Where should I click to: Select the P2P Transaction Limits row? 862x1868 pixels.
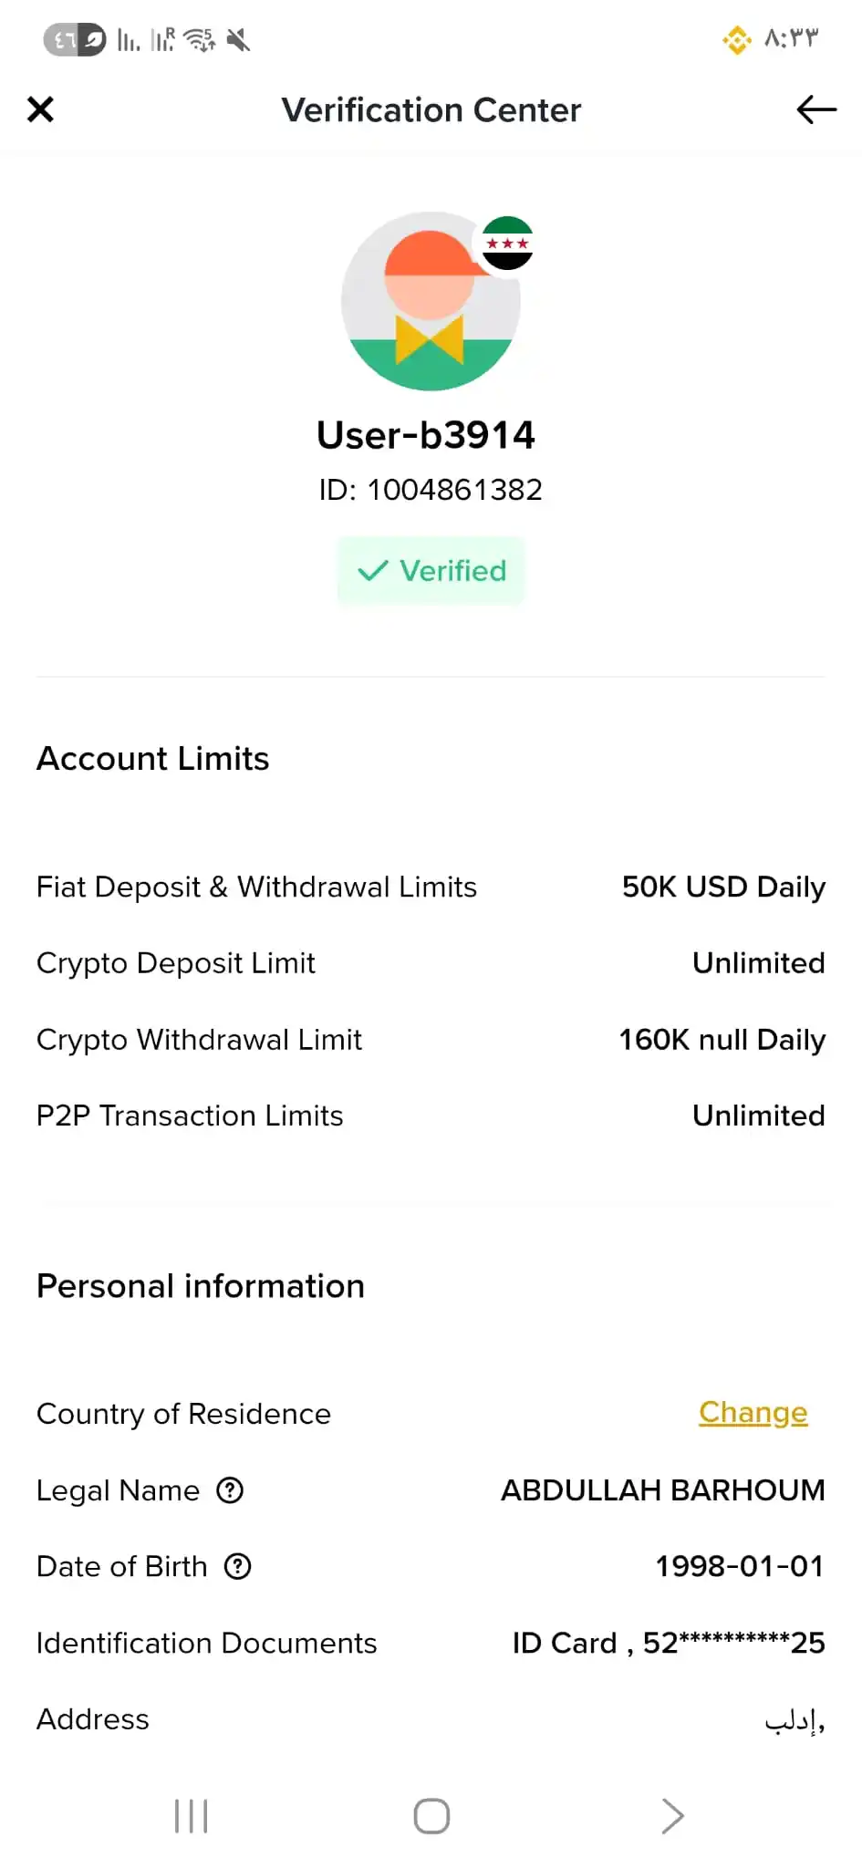tap(431, 1116)
